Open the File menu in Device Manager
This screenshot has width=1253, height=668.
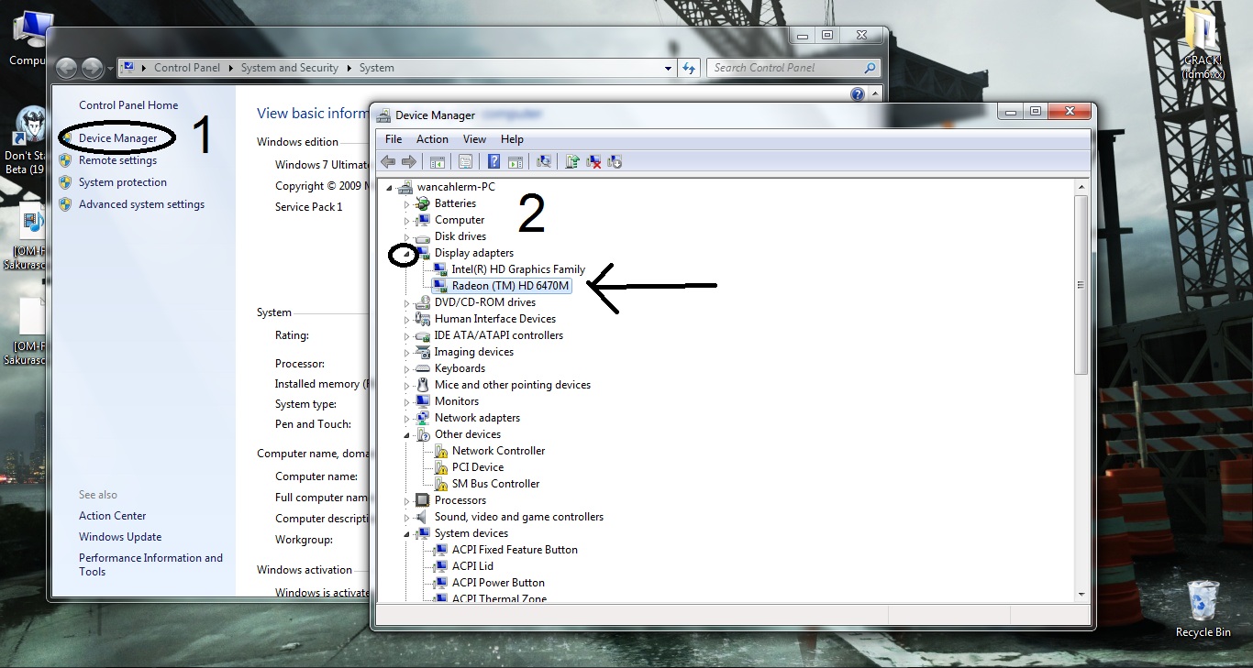pos(394,139)
